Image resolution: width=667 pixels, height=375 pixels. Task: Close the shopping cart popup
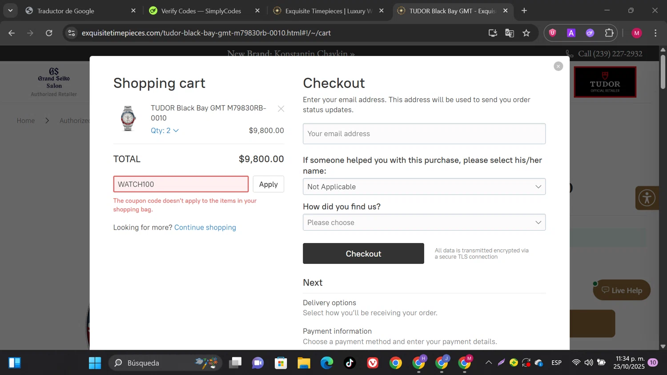point(558,66)
